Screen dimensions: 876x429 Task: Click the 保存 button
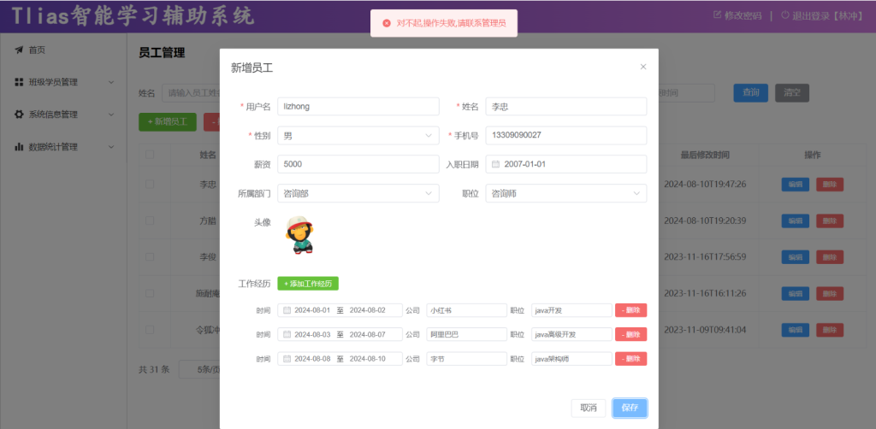[630, 408]
